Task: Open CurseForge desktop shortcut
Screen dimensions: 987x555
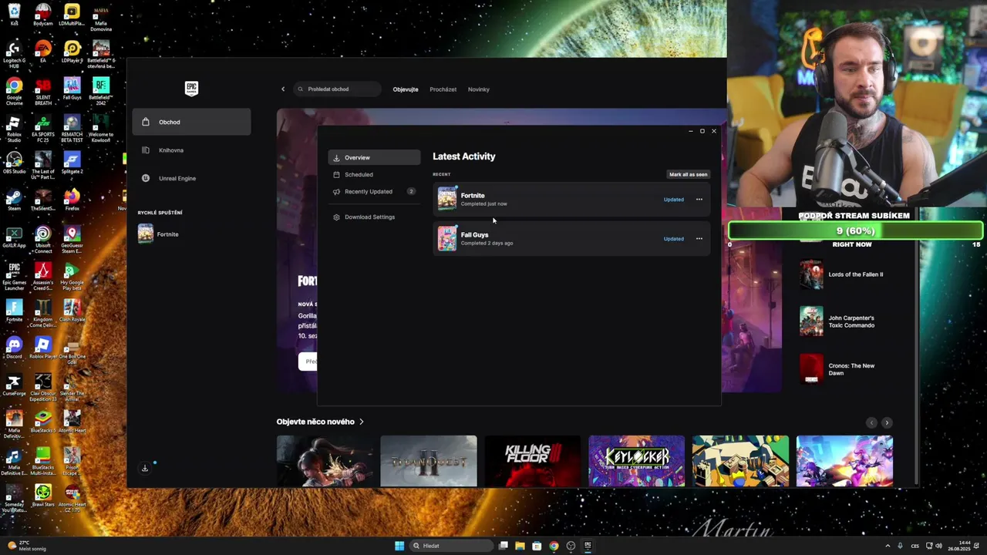Action: click(14, 385)
